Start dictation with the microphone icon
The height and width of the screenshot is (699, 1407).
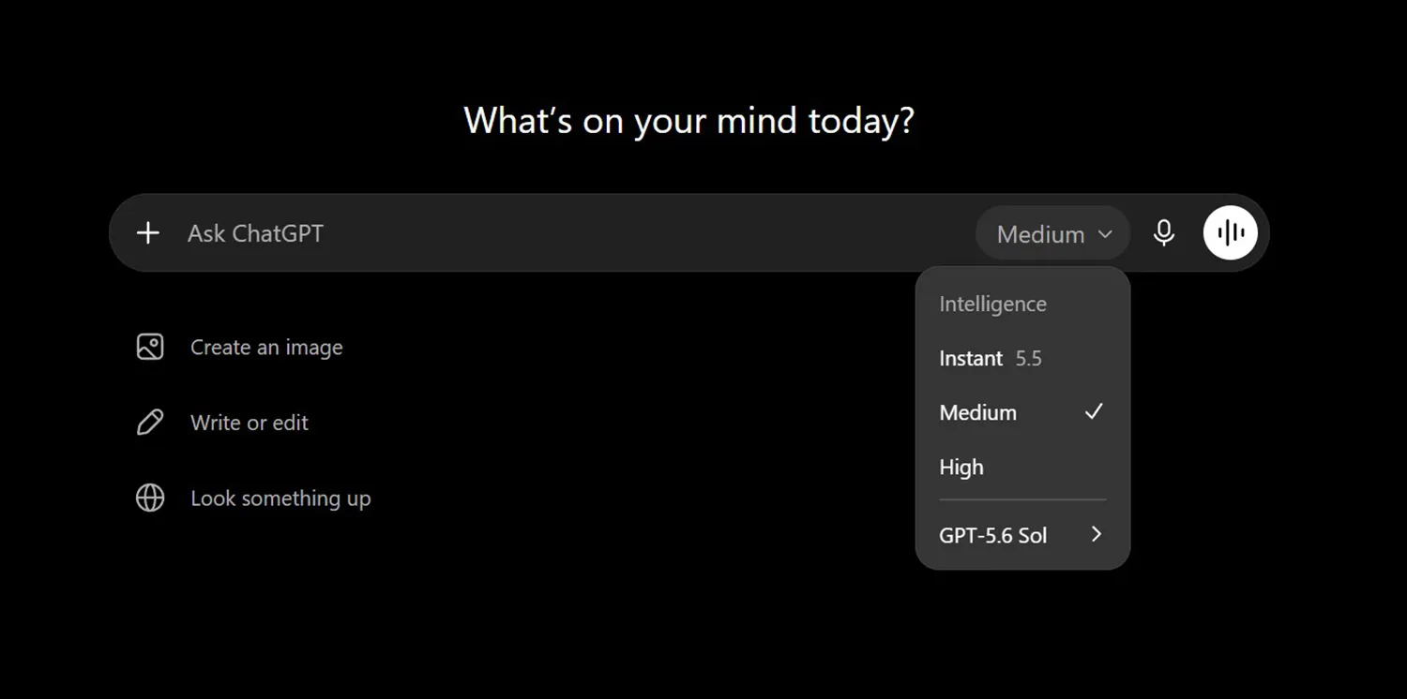(1164, 233)
